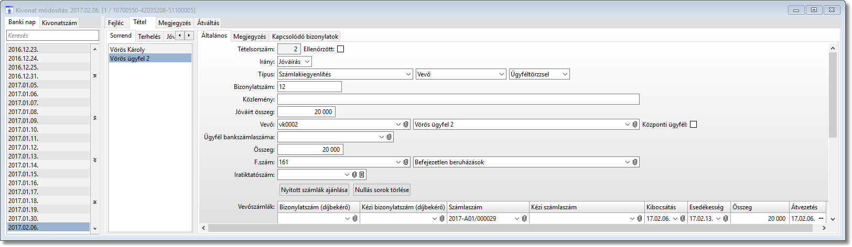Click the horizontal scrollbar under the Vevőszámlák table

point(514,228)
